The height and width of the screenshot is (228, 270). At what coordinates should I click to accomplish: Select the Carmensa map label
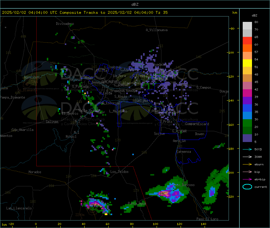point(184,152)
